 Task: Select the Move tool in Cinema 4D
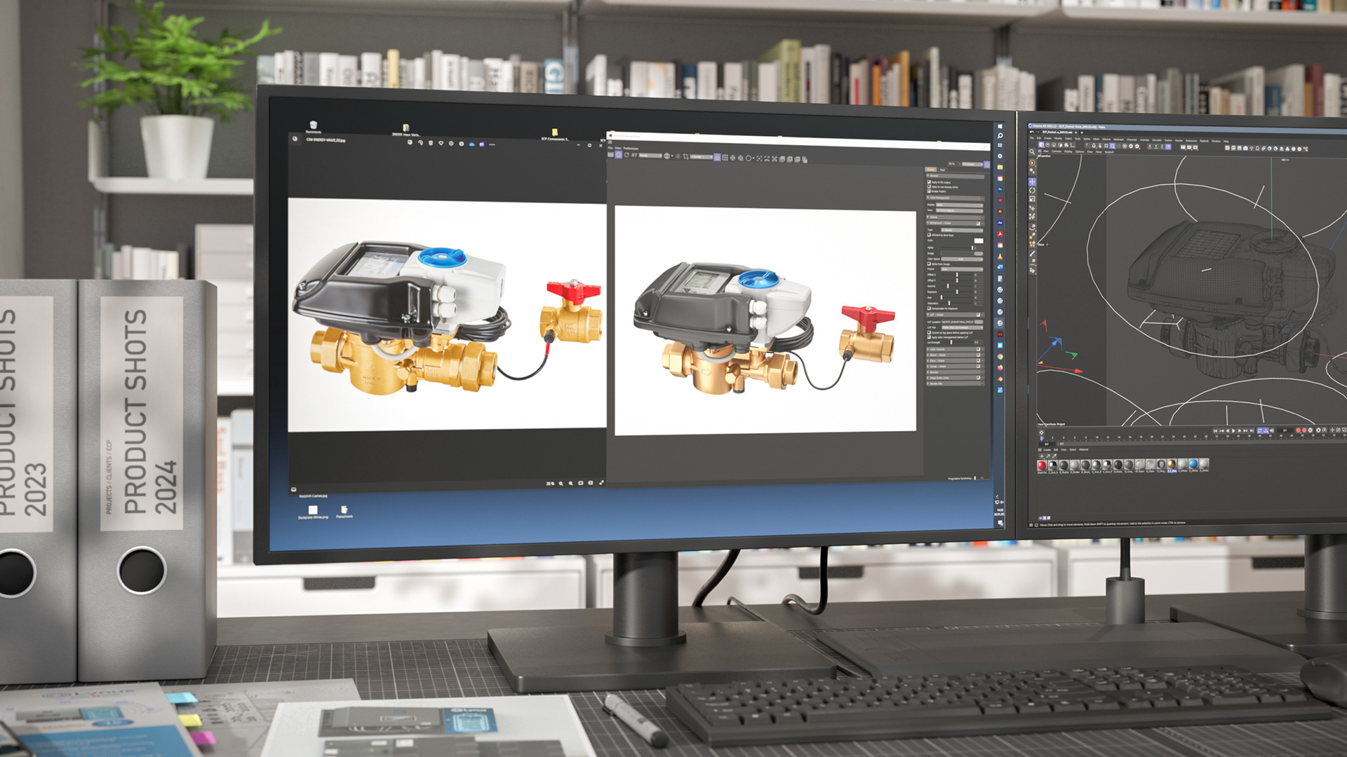point(1032,182)
